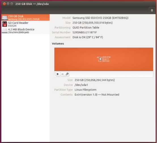The image size is (157, 143).
Task: Select /dev/mmcblk0rpmb block device entry
Action: [x=26, y=31]
